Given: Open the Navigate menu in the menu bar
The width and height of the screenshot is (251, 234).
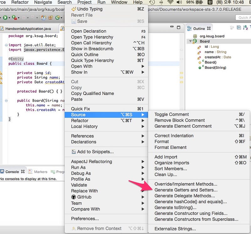Looking at the screenshot, I should [x=43, y=2].
